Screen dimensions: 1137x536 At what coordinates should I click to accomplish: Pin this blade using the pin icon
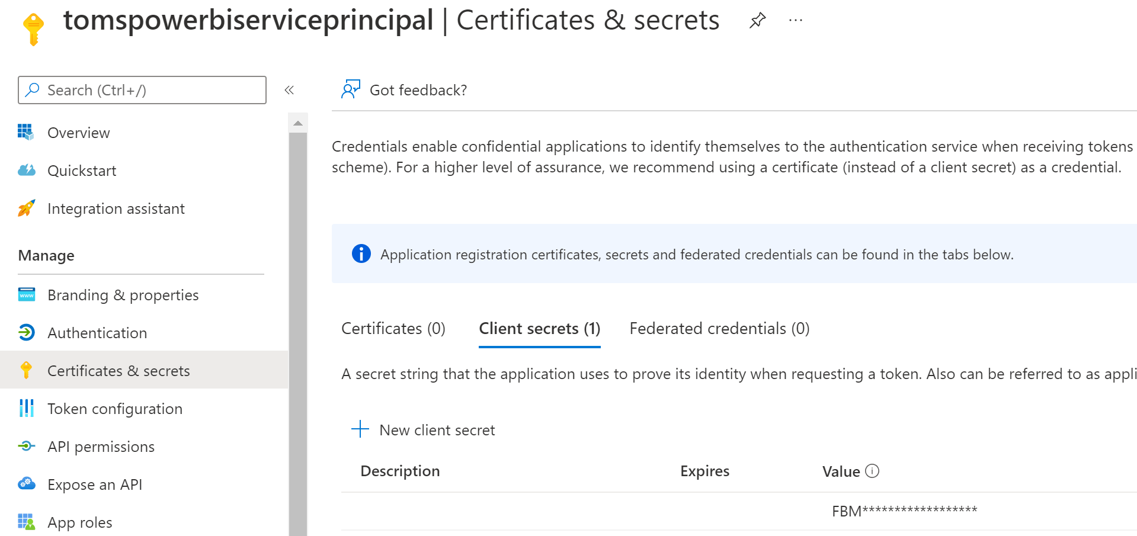757,21
